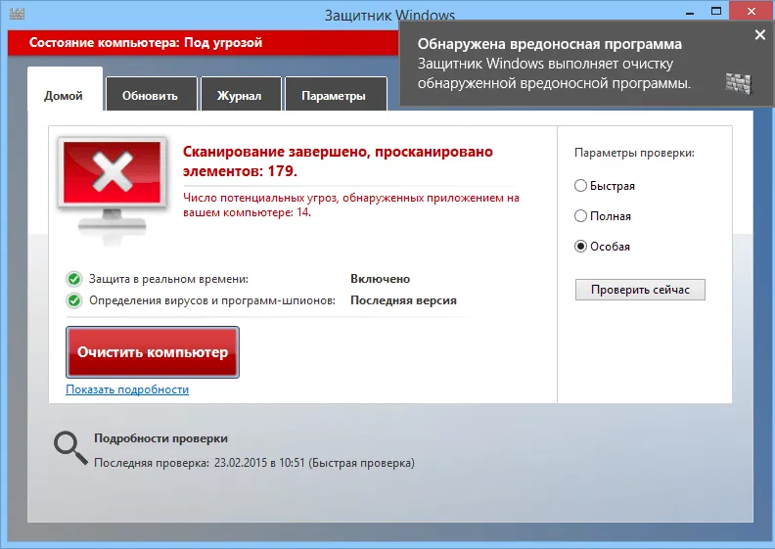Open the Показать подробности link
Viewport: 775px width, 549px height.
[x=127, y=389]
